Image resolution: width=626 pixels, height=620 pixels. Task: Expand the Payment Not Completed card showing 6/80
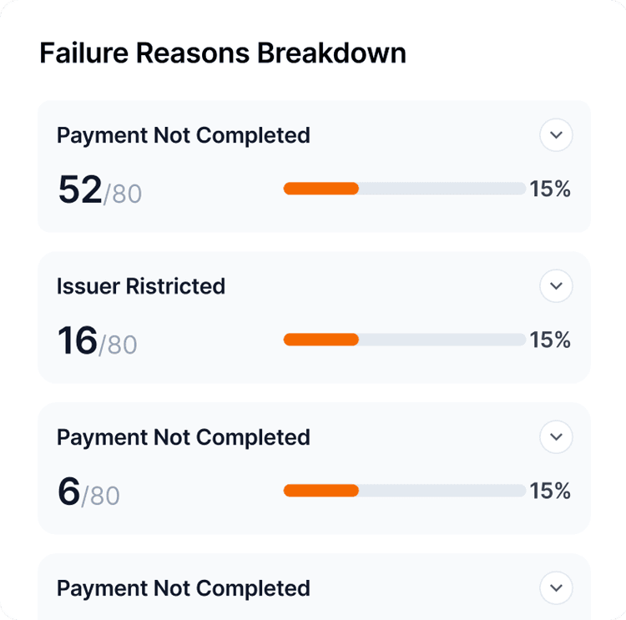pos(556,437)
